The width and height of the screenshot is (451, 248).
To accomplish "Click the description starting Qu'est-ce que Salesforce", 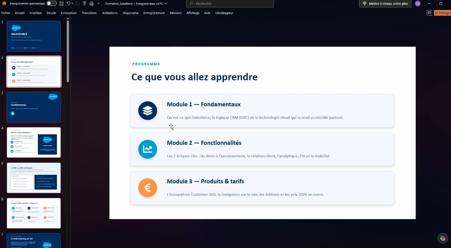I will coord(255,118).
